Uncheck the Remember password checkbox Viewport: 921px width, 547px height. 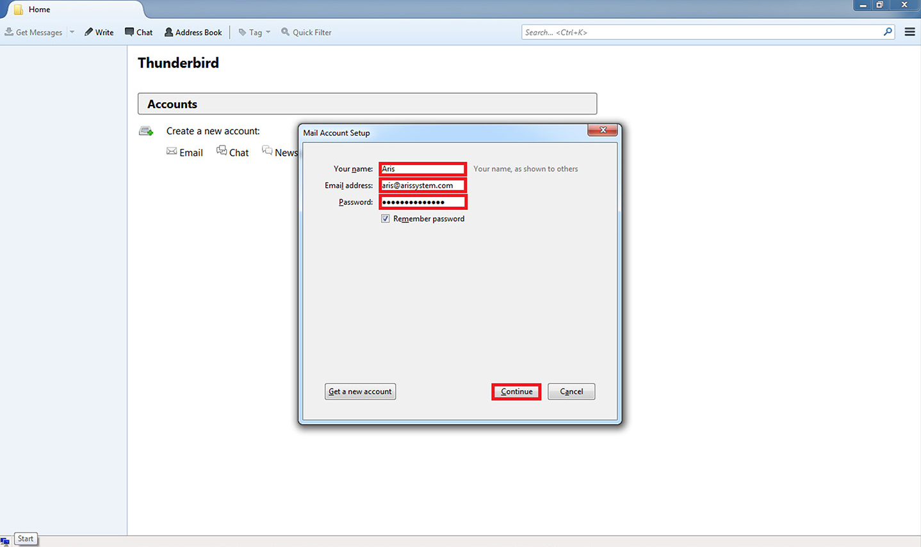386,219
